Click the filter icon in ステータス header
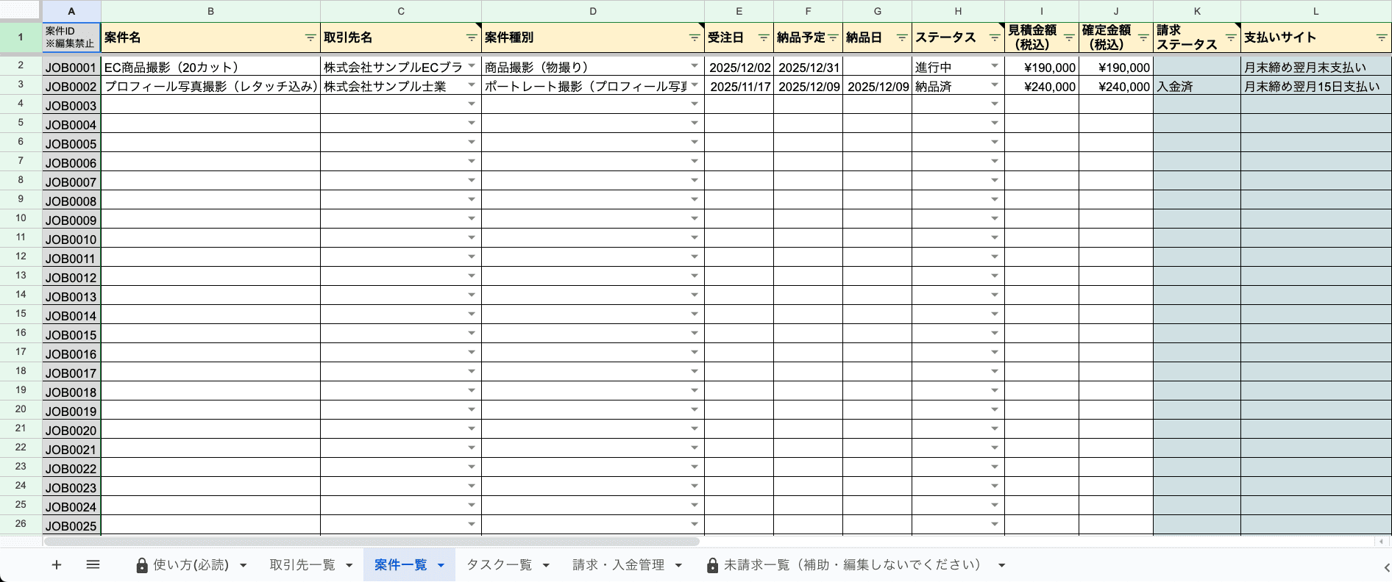 click(994, 38)
